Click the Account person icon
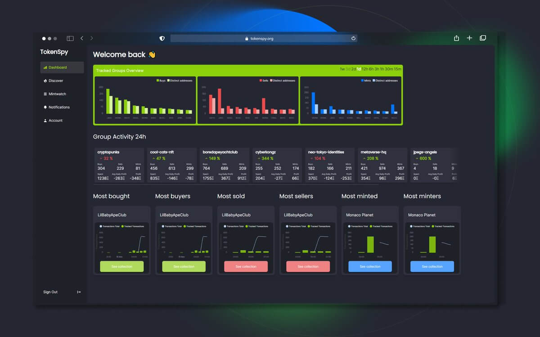Image resolution: width=540 pixels, height=337 pixels. (45, 121)
